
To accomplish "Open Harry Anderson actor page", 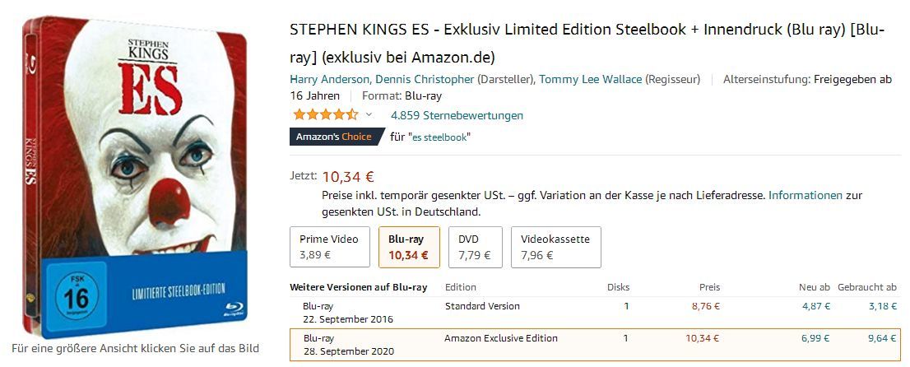I will click(x=329, y=80).
